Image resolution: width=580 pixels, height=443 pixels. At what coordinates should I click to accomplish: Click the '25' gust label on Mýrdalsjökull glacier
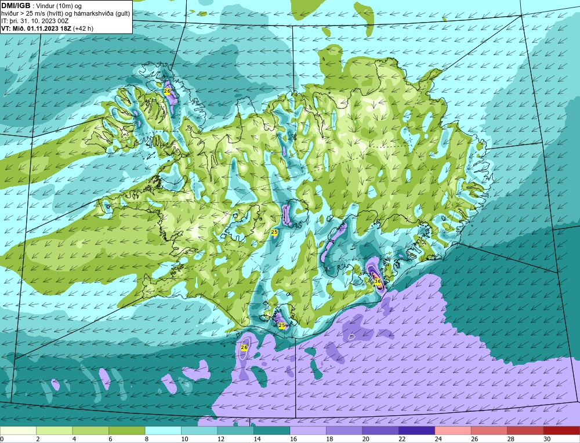pyautogui.click(x=282, y=325)
